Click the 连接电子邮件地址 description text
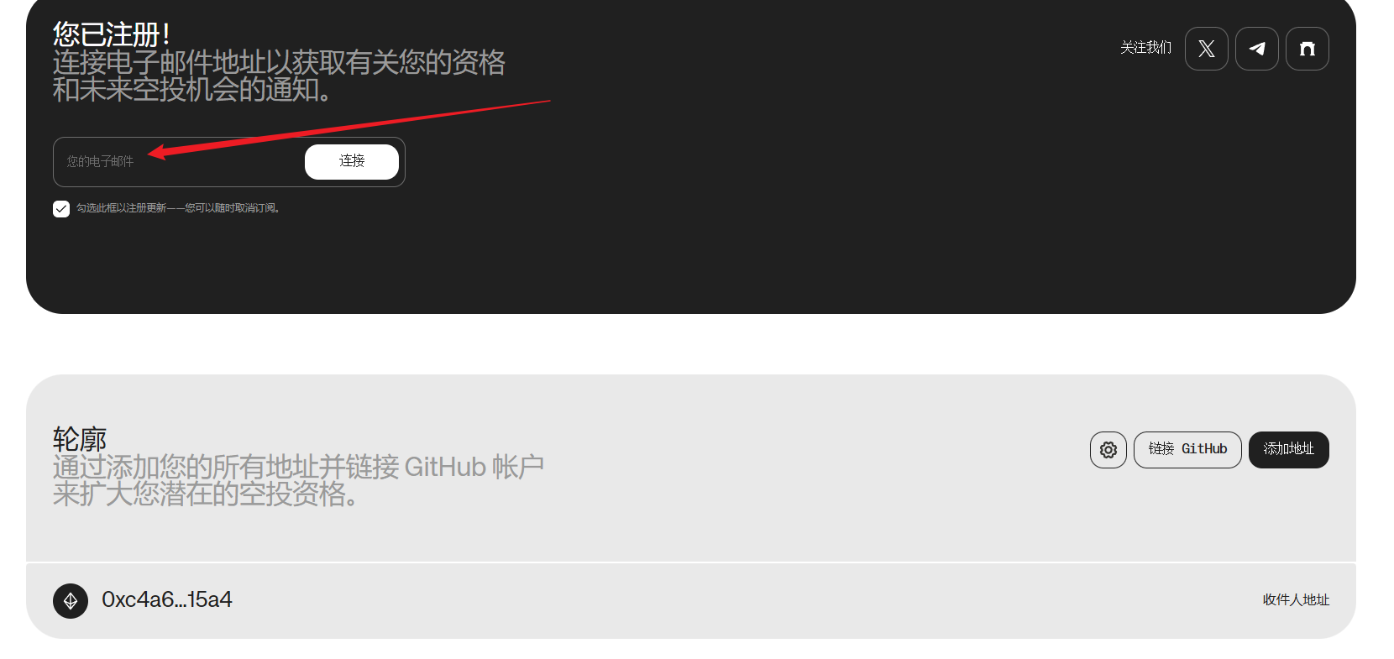The width and height of the screenshot is (1394, 659). tap(279, 76)
